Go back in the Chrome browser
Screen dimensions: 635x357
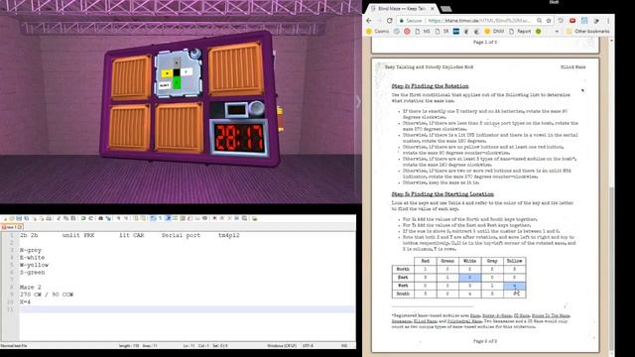(368, 20)
